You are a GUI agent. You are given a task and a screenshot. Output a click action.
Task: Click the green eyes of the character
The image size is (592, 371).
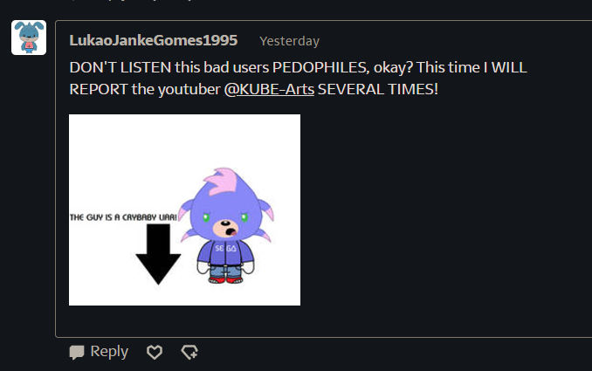point(225,217)
